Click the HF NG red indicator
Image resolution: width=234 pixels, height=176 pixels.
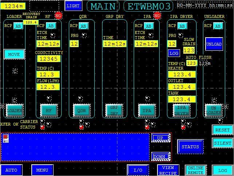(58, 16)
